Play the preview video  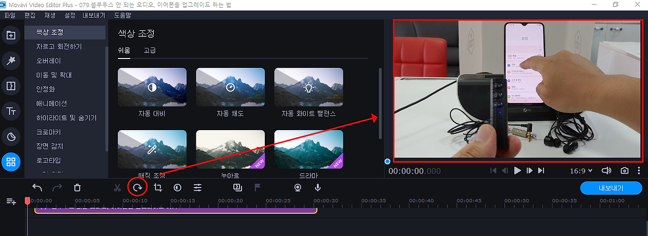pyautogui.click(x=517, y=170)
